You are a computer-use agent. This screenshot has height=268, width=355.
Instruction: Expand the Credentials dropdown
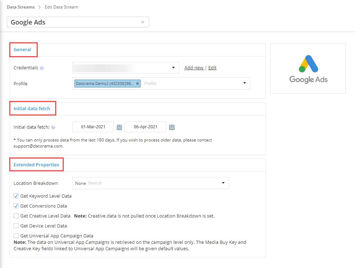(x=173, y=68)
